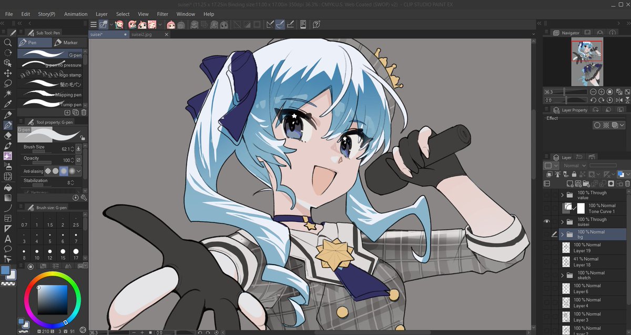Open the Window menu
Viewport: 631px width, 335px height.
pos(186,14)
